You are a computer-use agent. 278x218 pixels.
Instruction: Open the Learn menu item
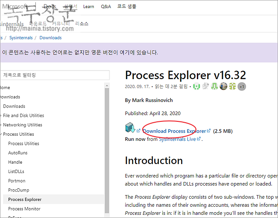pyautogui.click(x=88, y=7)
